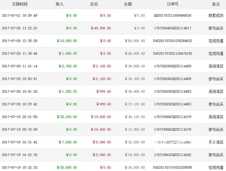Viewport: 226px width, 171px height.
Task: Click order number PAY201707201235284532
Action: pos(173,41)
